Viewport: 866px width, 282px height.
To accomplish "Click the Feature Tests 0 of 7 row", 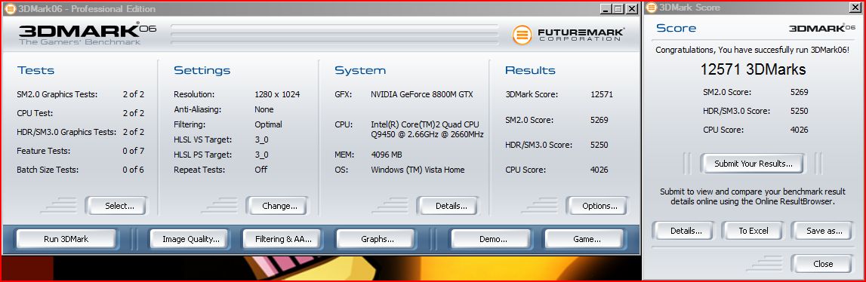I will 81,151.
